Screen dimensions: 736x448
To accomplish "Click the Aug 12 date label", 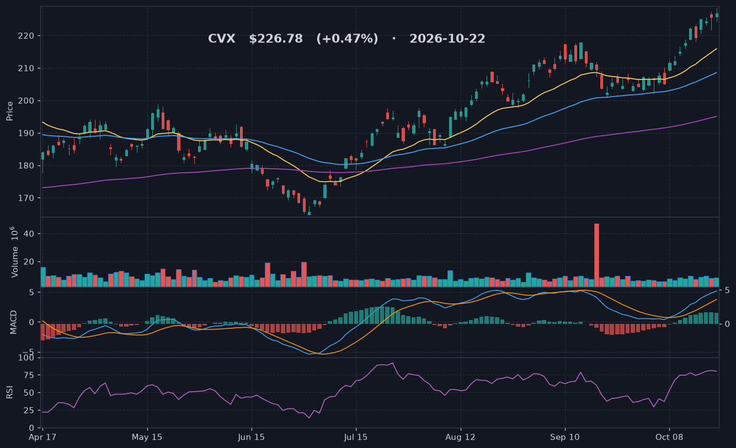I will 461,438.
